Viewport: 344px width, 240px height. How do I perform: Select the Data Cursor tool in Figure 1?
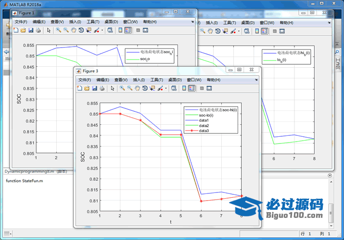coord(89,30)
